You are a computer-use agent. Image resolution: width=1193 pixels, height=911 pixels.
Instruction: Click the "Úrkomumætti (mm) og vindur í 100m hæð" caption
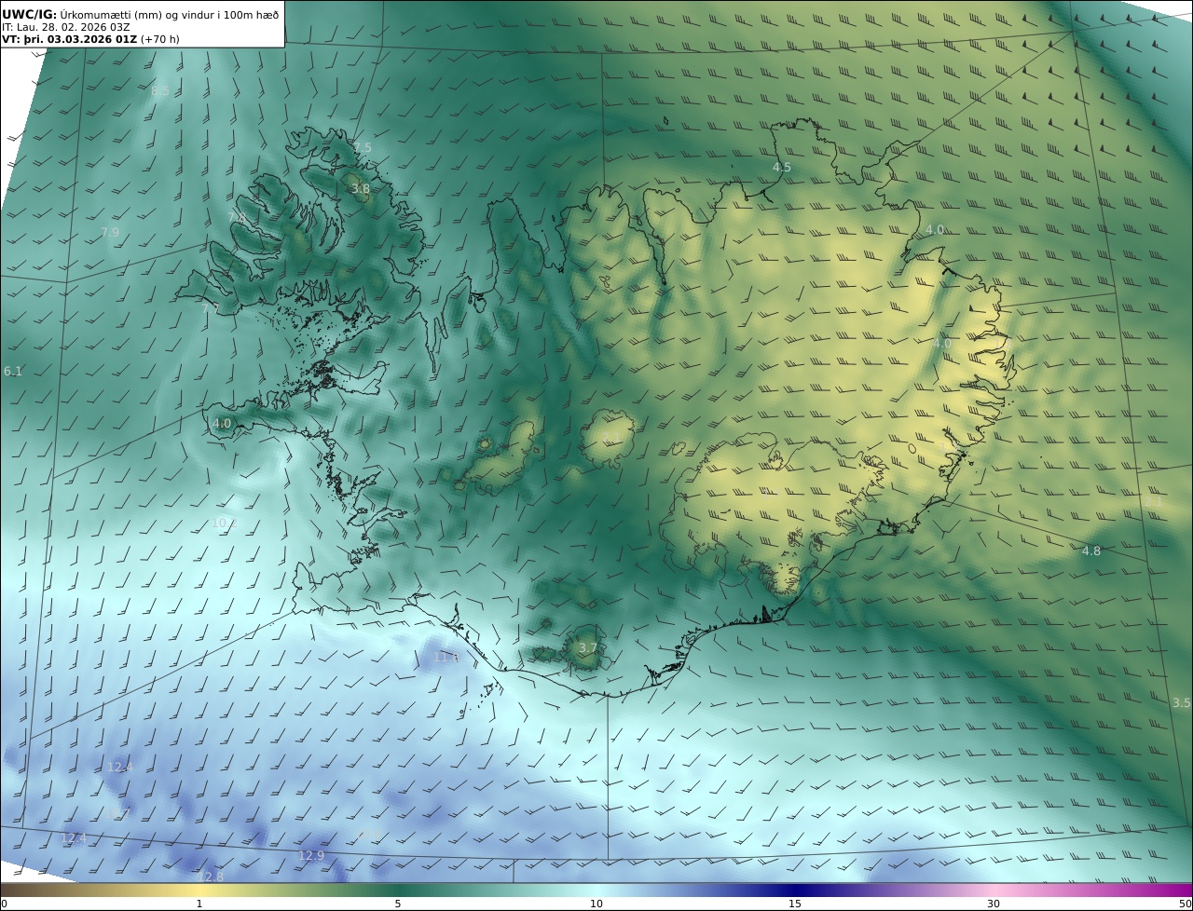(x=170, y=14)
